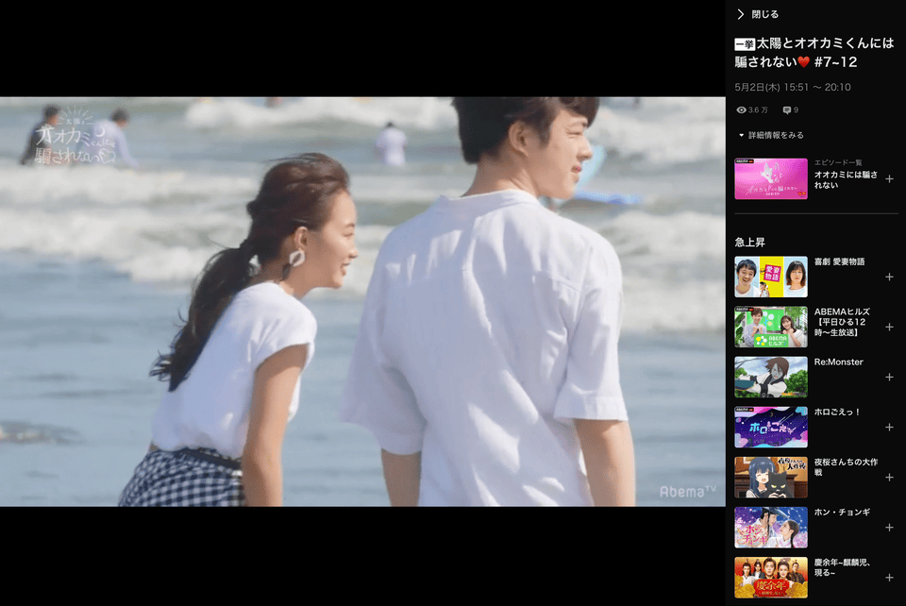The width and height of the screenshot is (906, 606).
Task: Open ABEMAヒルズ thumbnail
Action: click(x=771, y=327)
